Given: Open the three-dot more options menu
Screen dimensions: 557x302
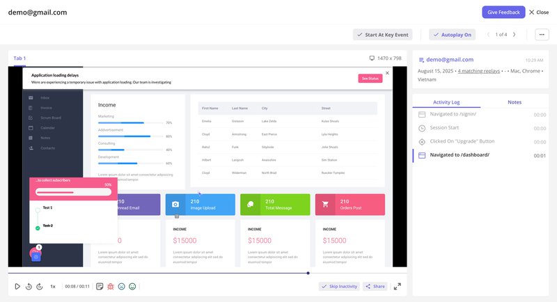Looking at the screenshot, I should click(541, 34).
